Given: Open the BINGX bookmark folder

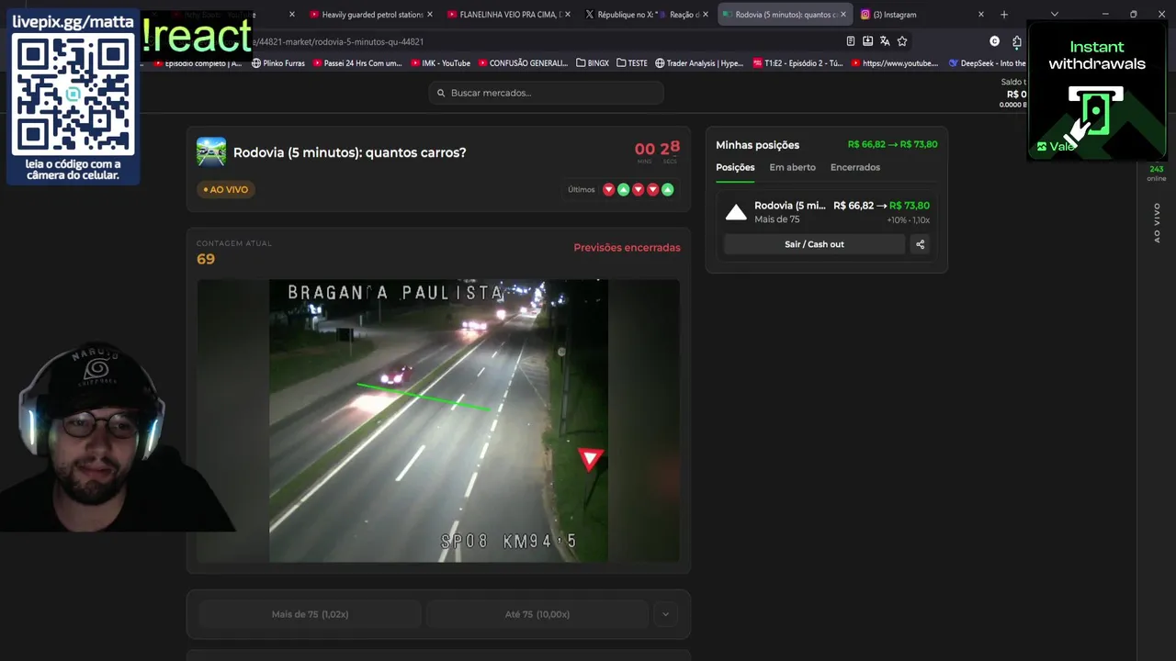Looking at the screenshot, I should point(593,63).
